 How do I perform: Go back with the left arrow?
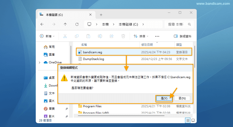42,24
